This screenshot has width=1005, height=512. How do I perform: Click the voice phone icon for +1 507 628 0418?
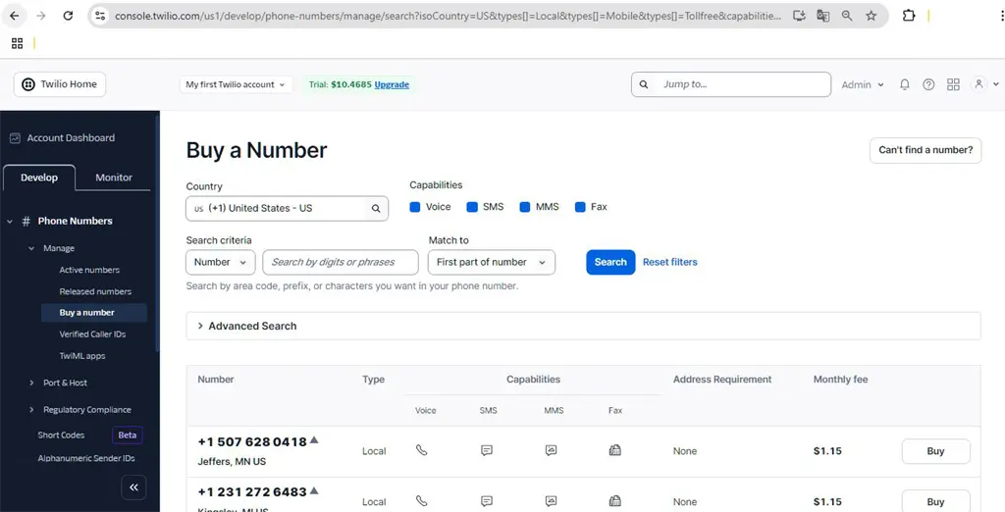click(421, 450)
